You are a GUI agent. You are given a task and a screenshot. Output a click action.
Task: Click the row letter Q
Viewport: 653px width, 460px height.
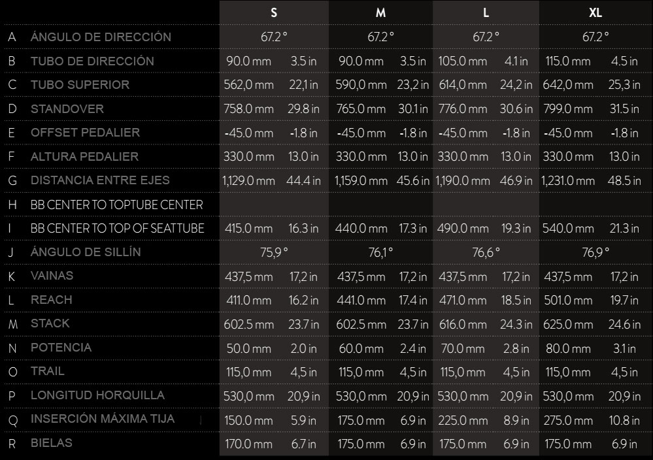pos(12,420)
